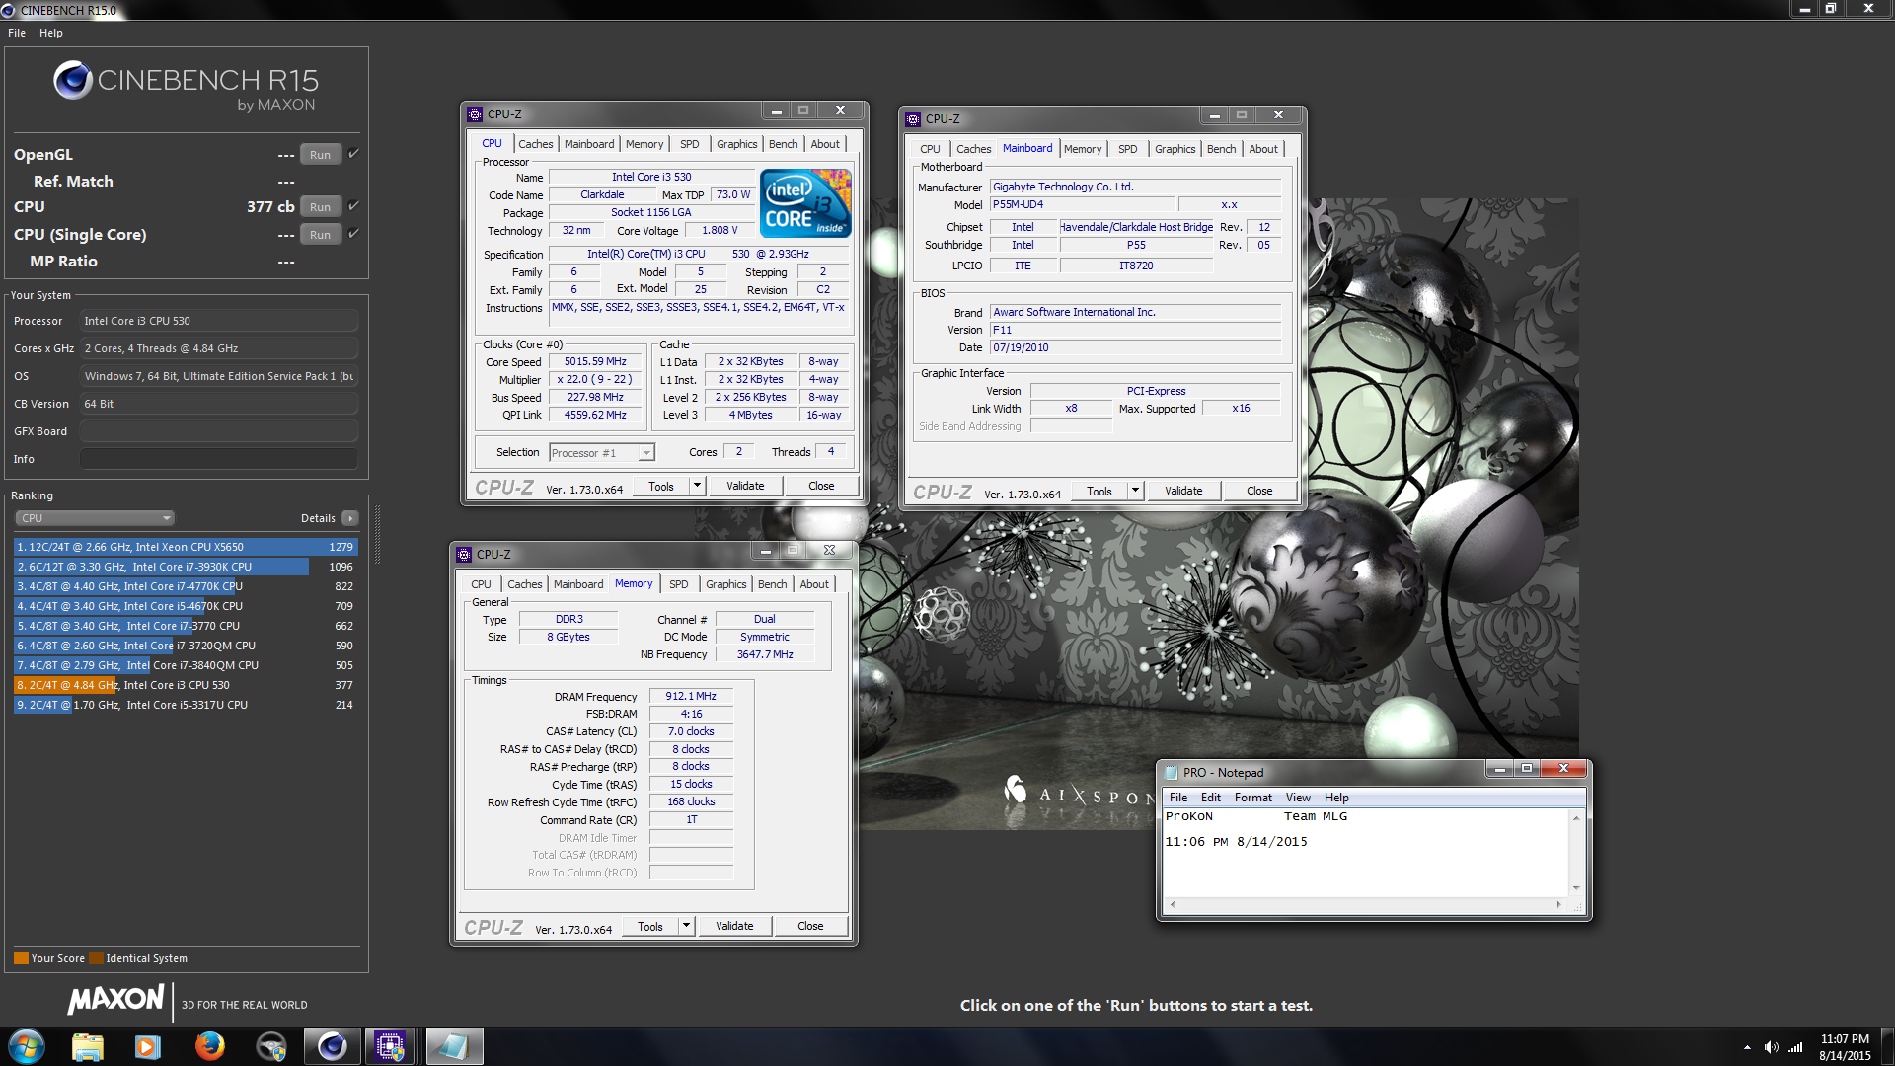Open Tools dropdown arrow in CPU tab window
This screenshot has width=1895, height=1066.
697,486
